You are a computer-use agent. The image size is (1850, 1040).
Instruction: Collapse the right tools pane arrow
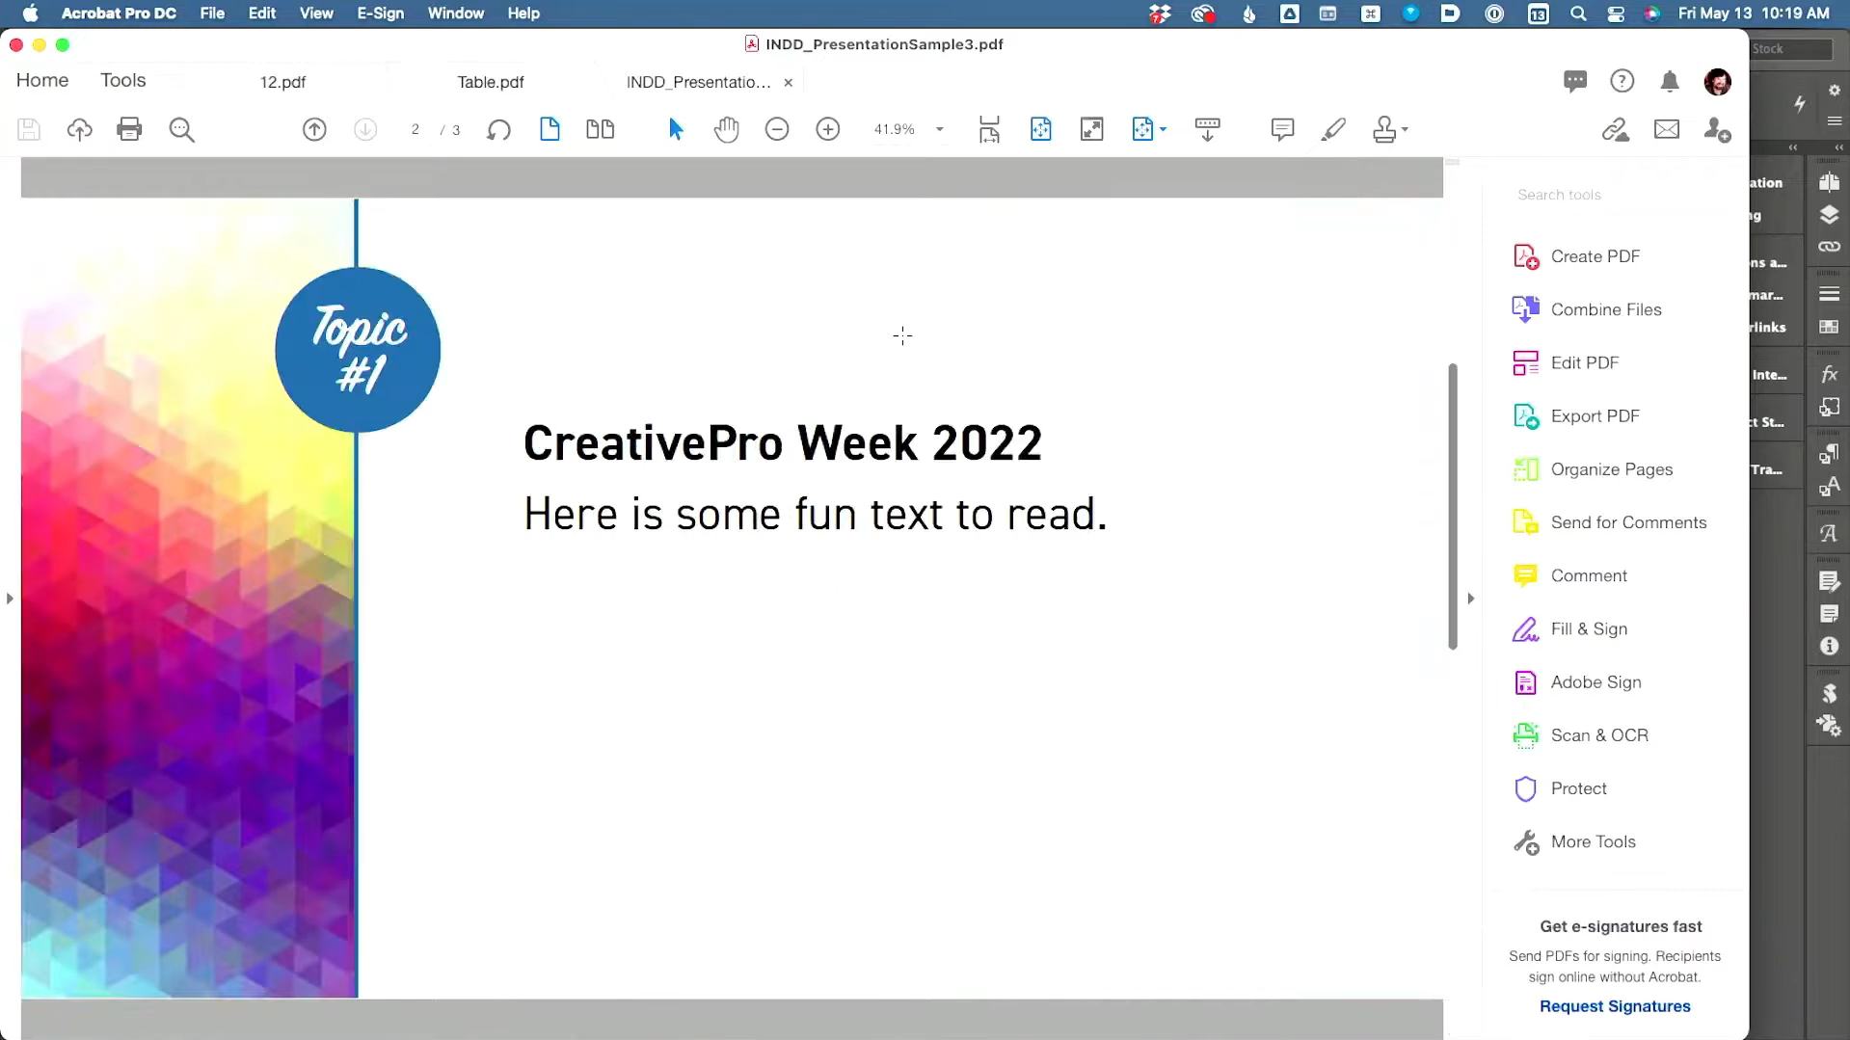pyautogui.click(x=1471, y=599)
